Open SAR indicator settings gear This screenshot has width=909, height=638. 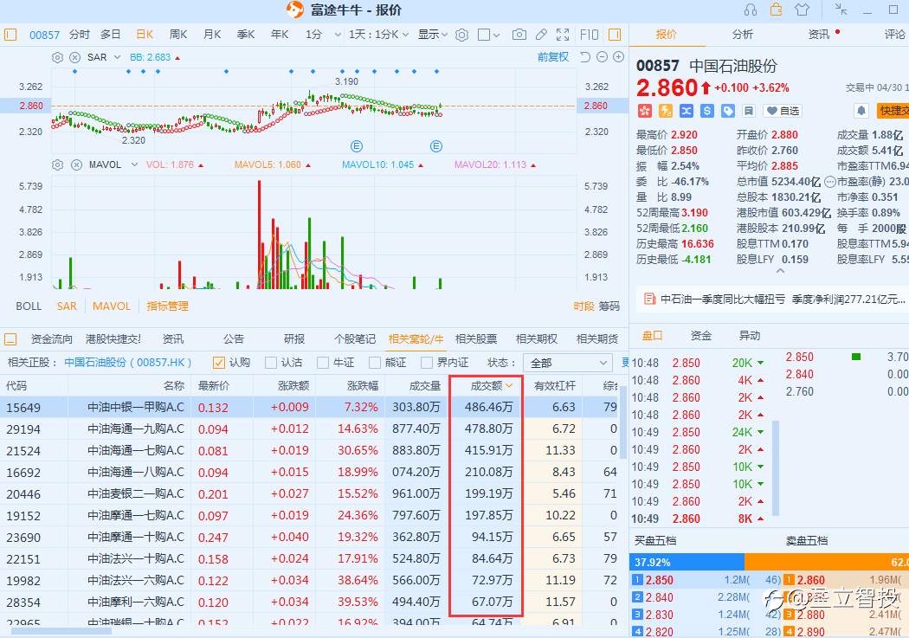coord(57,57)
